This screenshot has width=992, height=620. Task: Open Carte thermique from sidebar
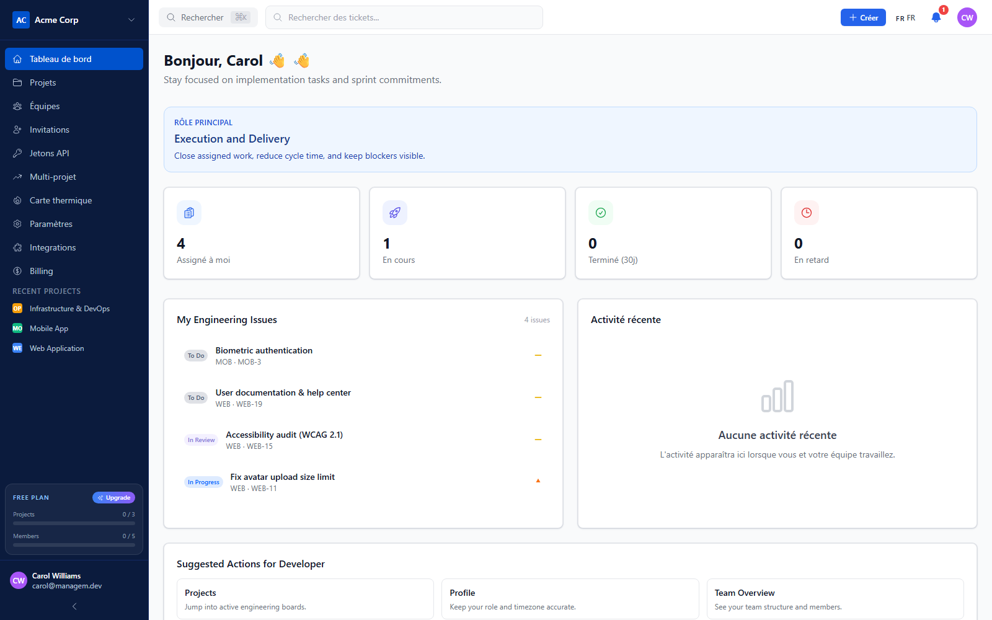(x=74, y=200)
